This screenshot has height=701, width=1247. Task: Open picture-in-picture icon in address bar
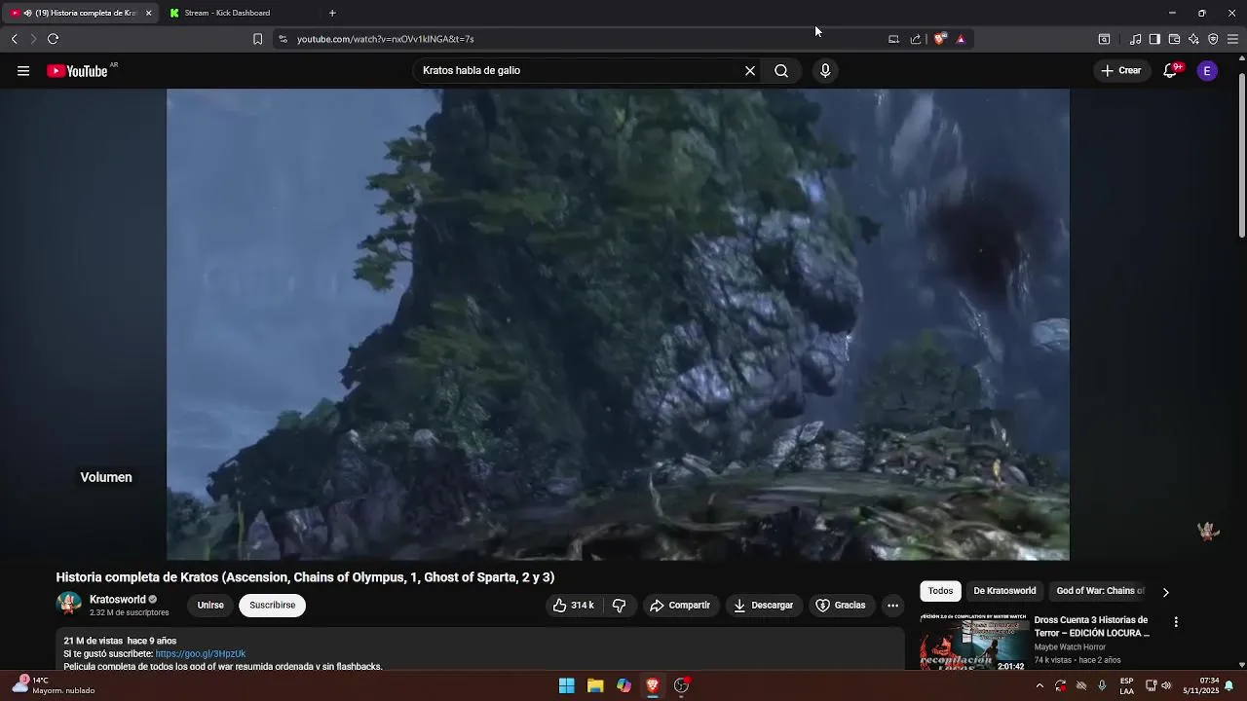(x=893, y=39)
